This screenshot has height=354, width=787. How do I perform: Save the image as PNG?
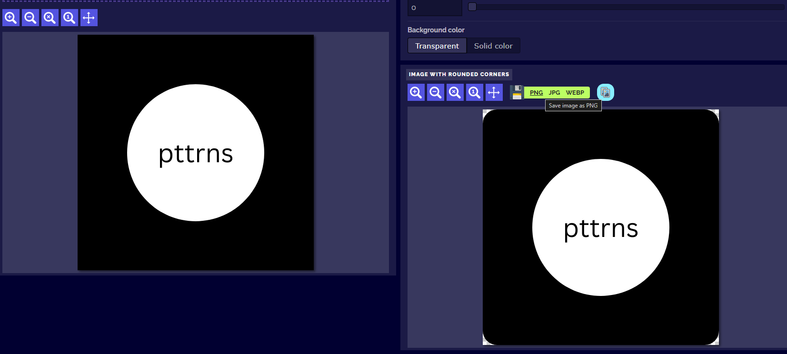(537, 93)
